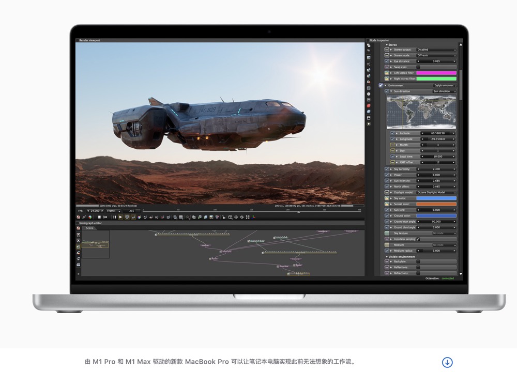Screen dimensions: 517x372
Task: Click the green Right stereo filter swatch
Action: 436,79
